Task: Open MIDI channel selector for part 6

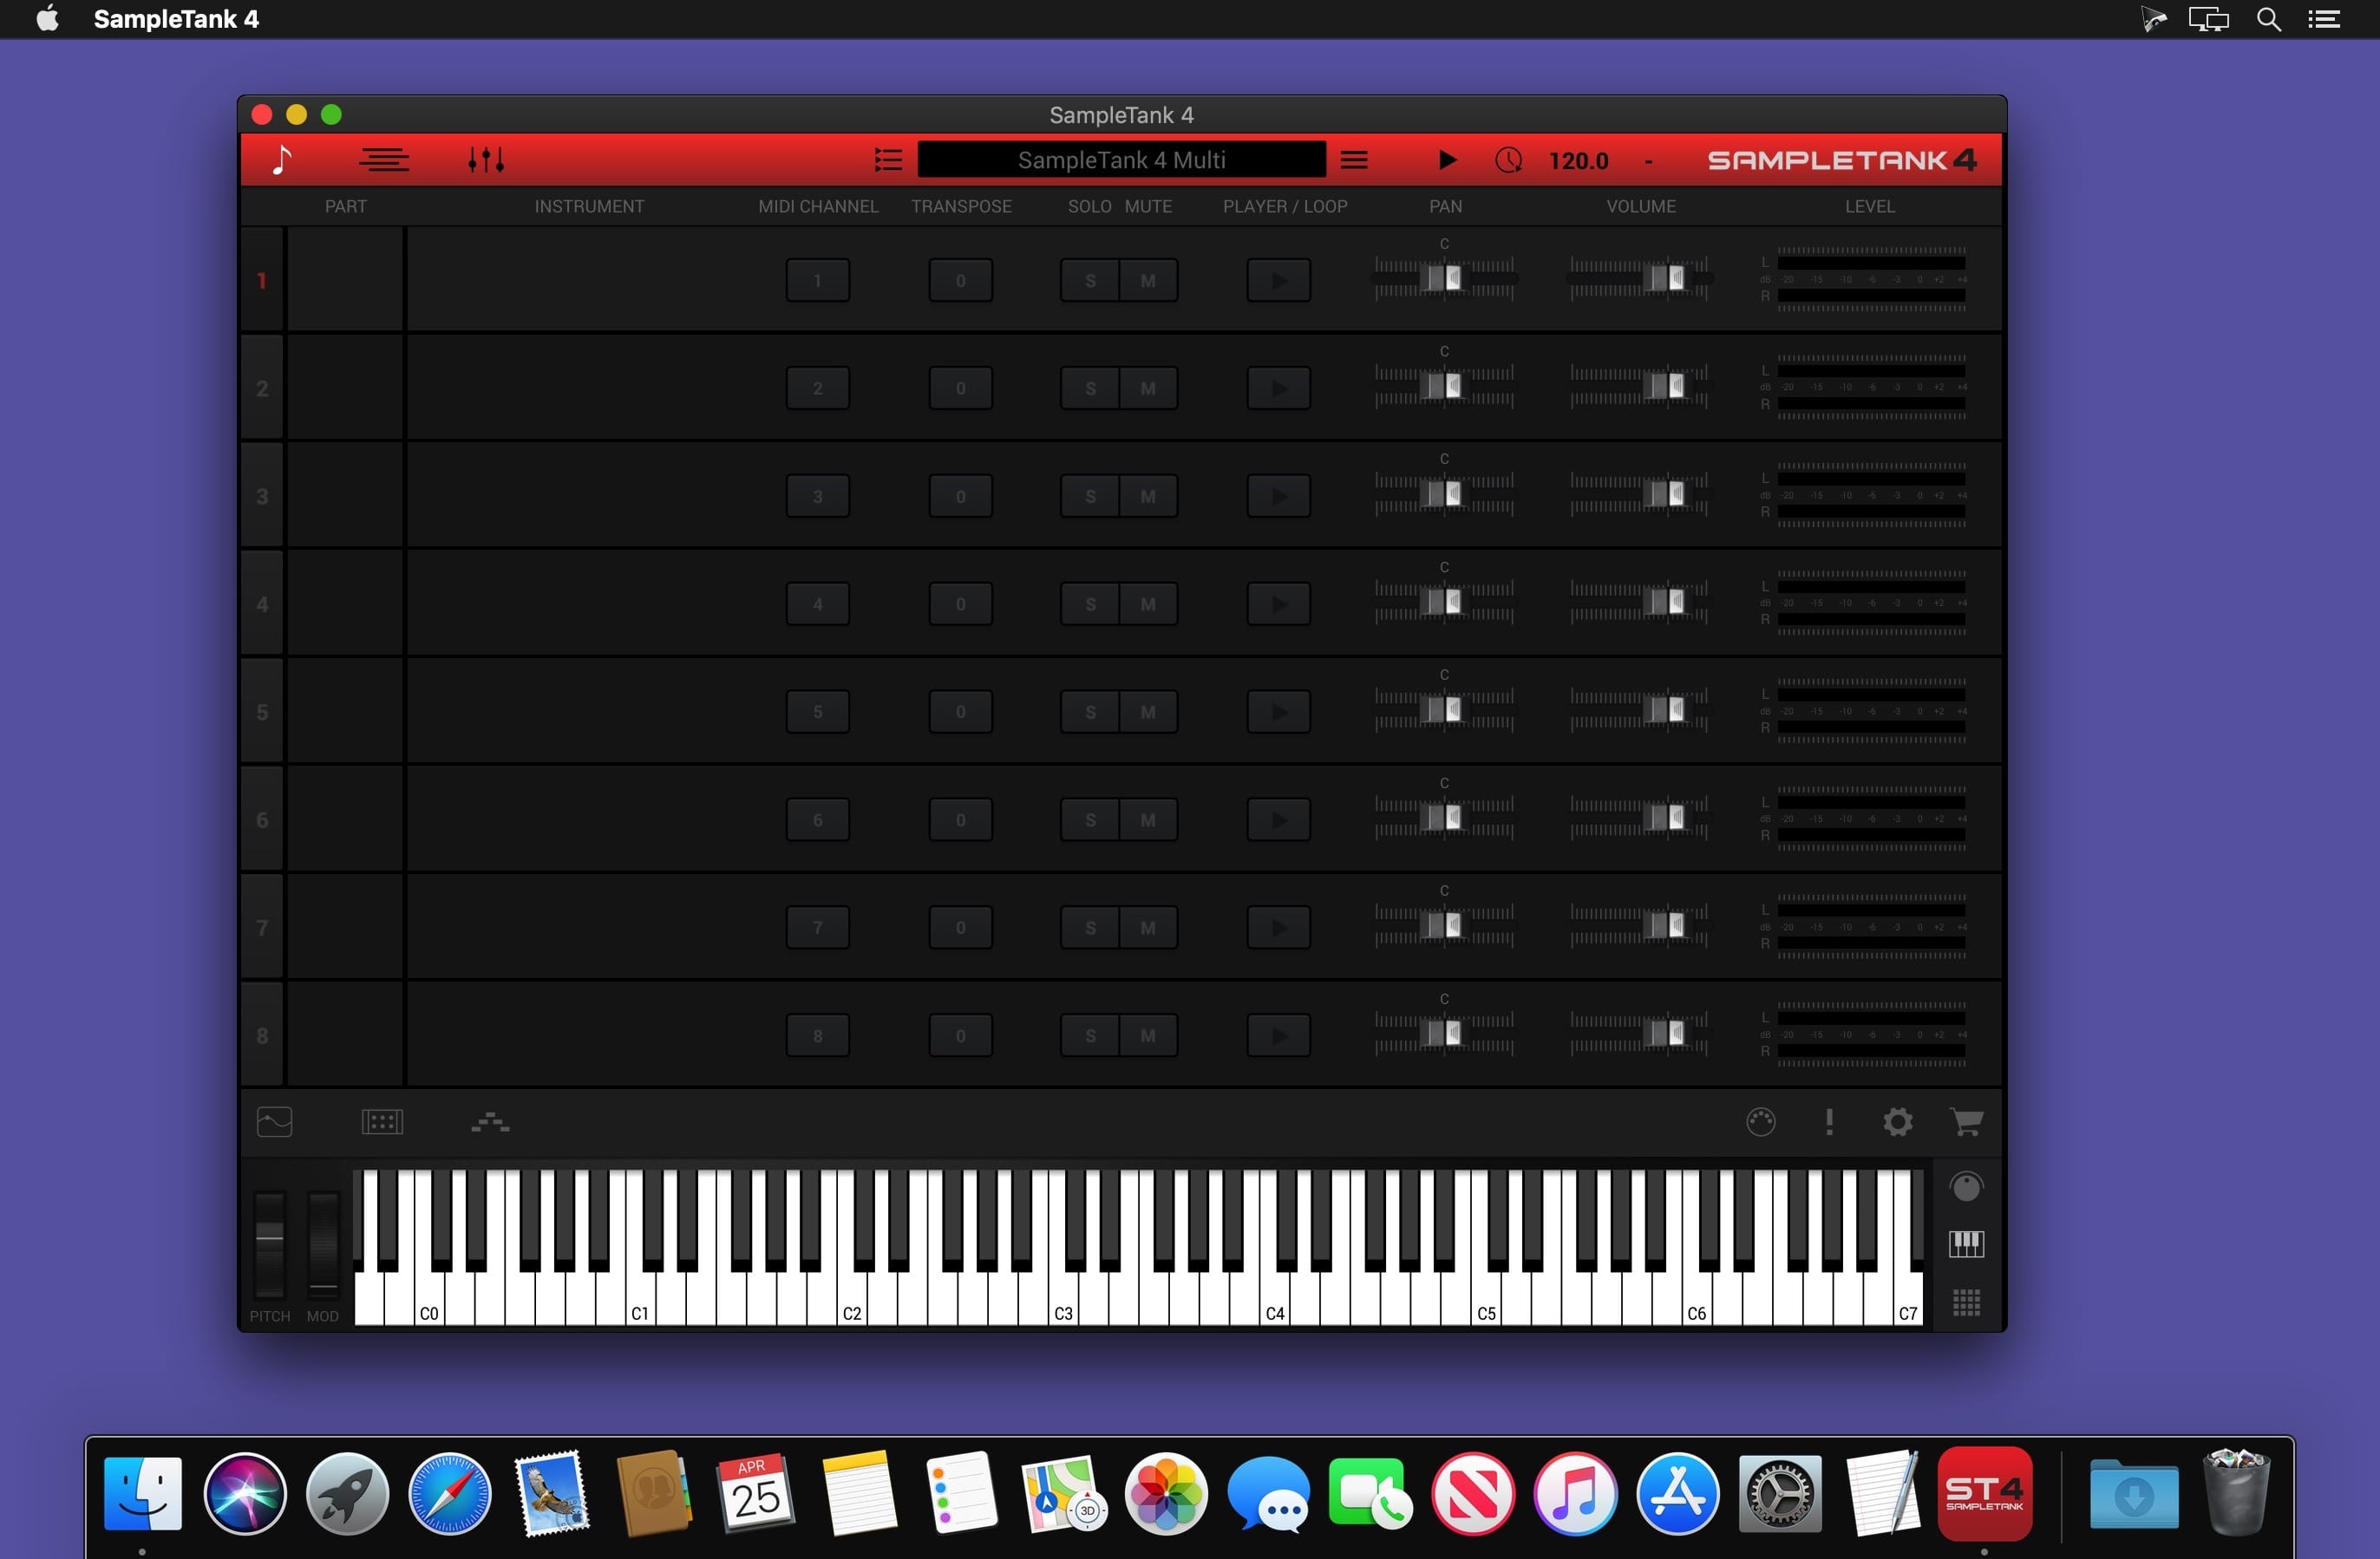Action: point(818,820)
